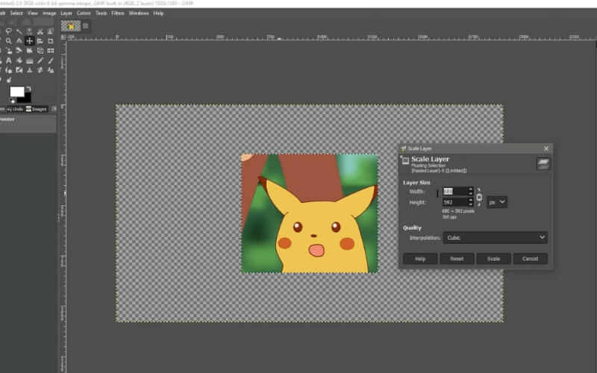
Task: Increase Width value with up arrow
Action: (471, 189)
